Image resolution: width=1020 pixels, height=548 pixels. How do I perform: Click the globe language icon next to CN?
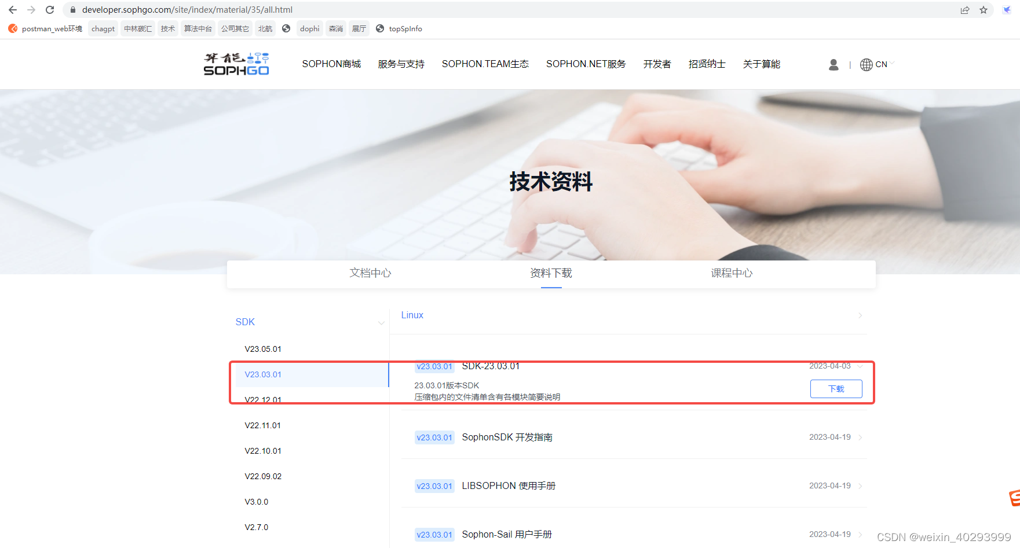click(867, 64)
